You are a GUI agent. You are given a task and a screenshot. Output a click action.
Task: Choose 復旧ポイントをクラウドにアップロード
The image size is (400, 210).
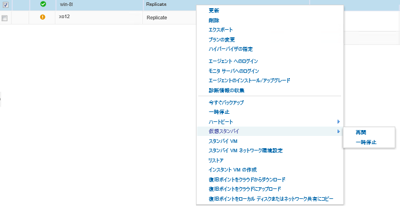(245, 189)
